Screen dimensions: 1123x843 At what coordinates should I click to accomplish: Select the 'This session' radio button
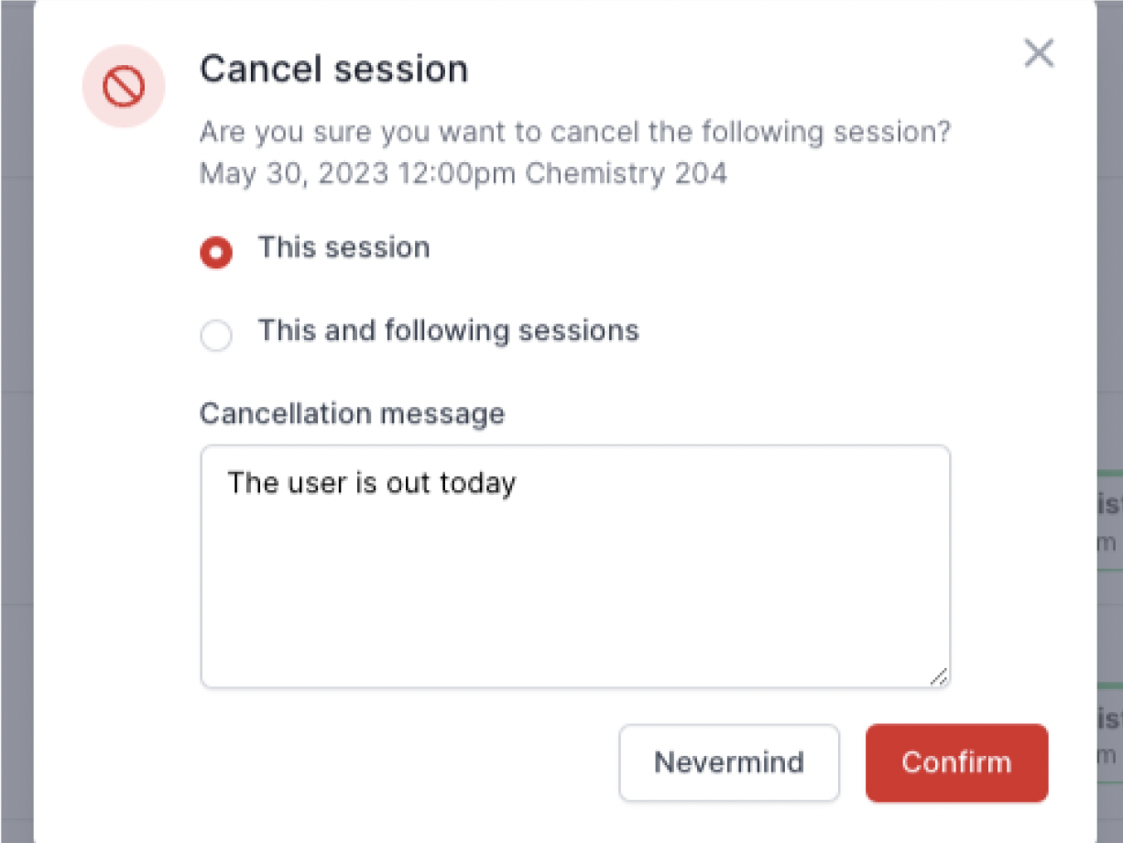coord(216,252)
